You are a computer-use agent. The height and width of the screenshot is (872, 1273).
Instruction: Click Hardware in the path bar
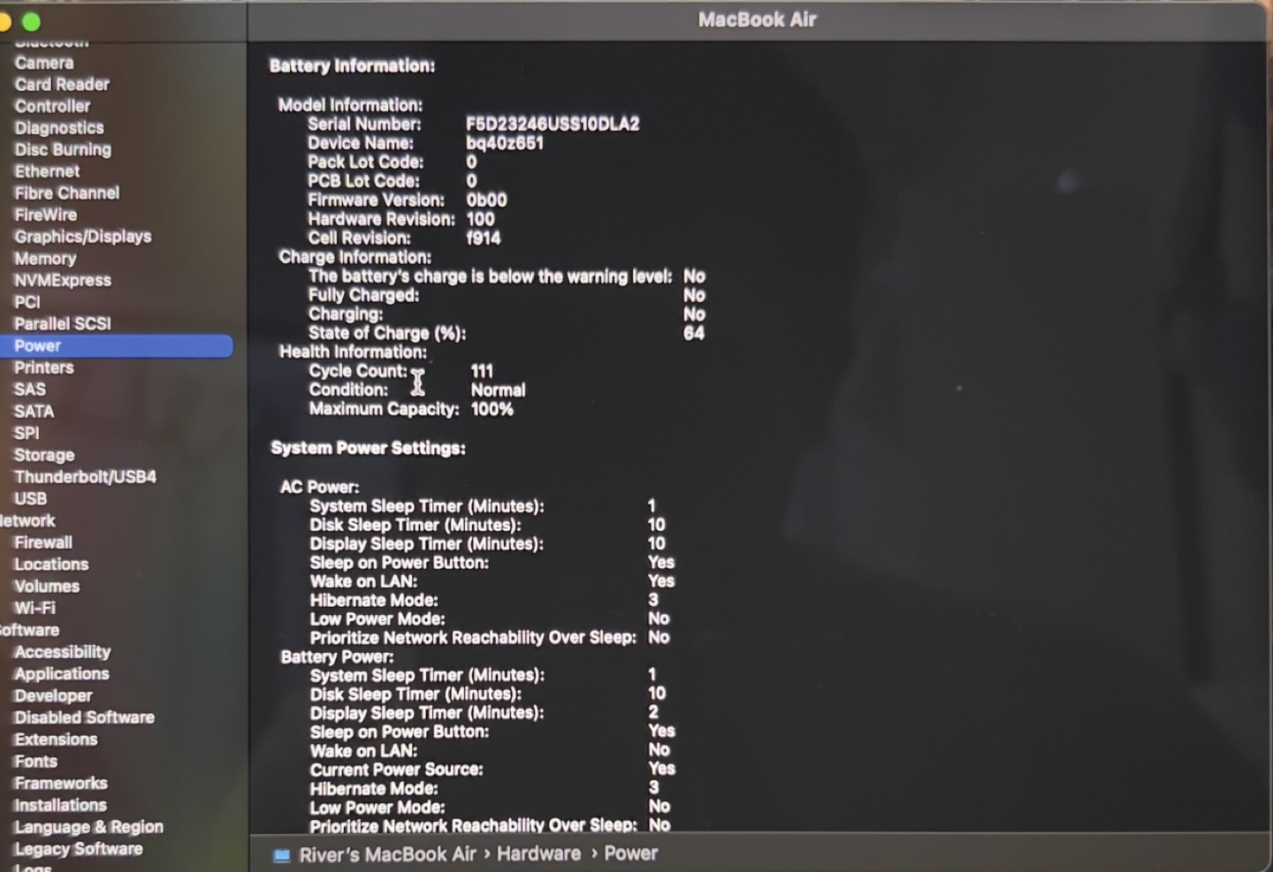538,854
